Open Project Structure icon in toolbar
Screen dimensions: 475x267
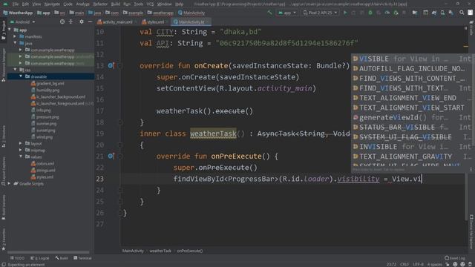coord(415,13)
